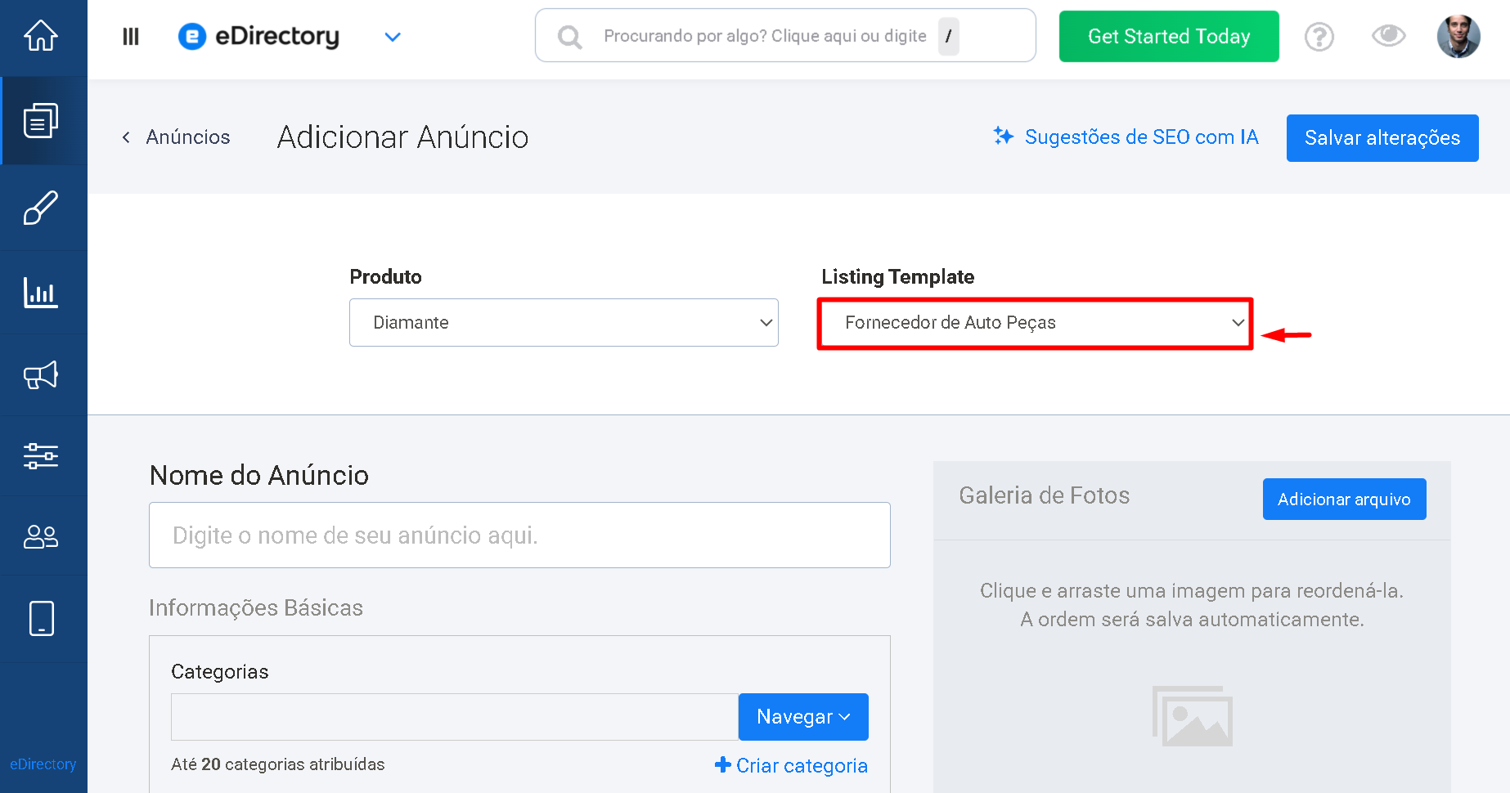Open the help question mark icon
Screen dimensions: 1510x793
click(1319, 37)
